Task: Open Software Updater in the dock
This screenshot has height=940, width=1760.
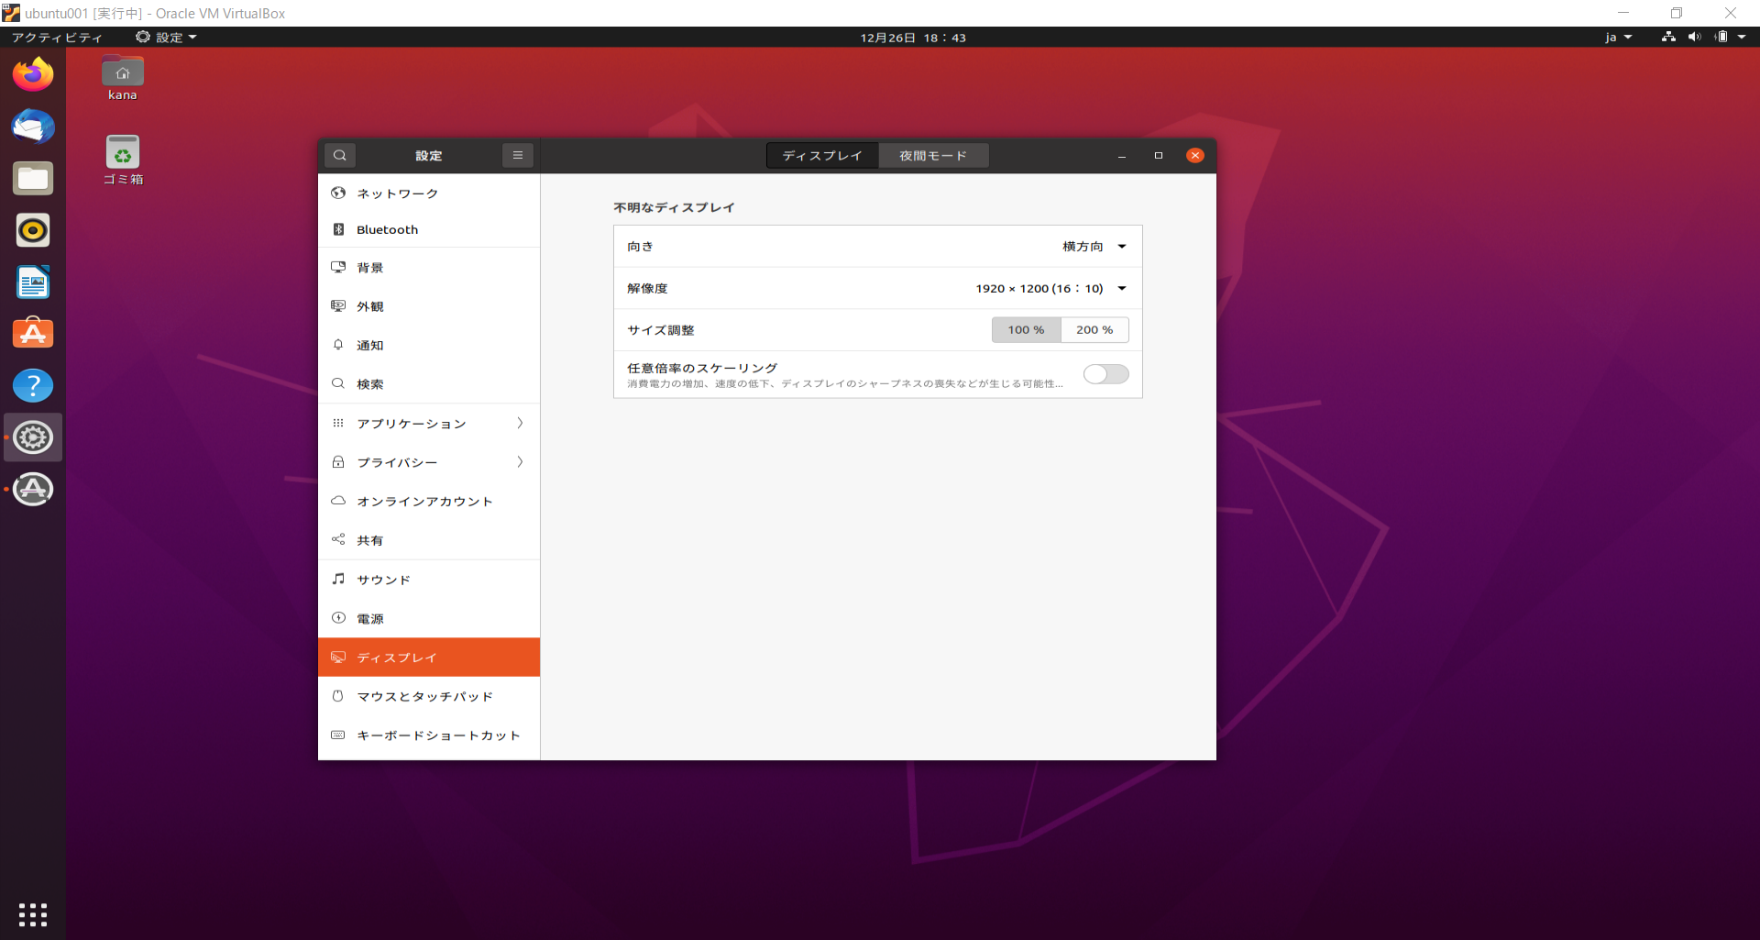Action: (33, 490)
